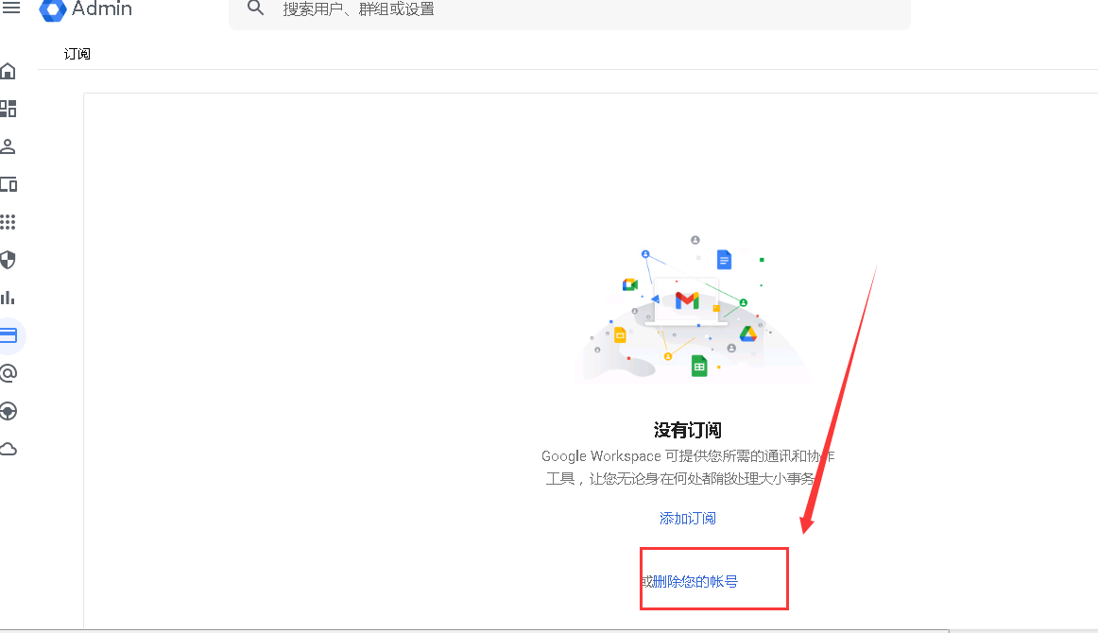Open Home from sidebar house icon
The height and width of the screenshot is (633, 1098).
click(x=9, y=71)
